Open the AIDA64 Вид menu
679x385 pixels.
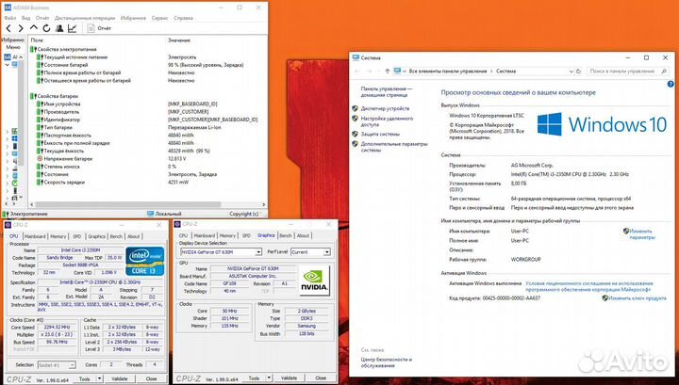click(x=26, y=18)
